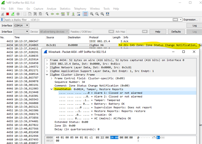202x144 pixels.
Task: Open the COM14 interface dropdown
Action: click(21, 26)
